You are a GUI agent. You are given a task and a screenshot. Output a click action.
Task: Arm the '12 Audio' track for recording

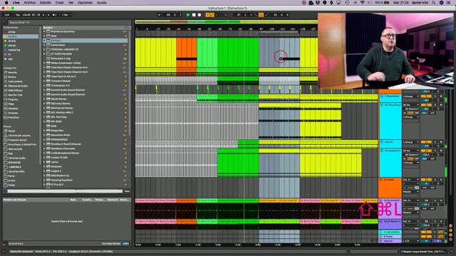(441, 180)
